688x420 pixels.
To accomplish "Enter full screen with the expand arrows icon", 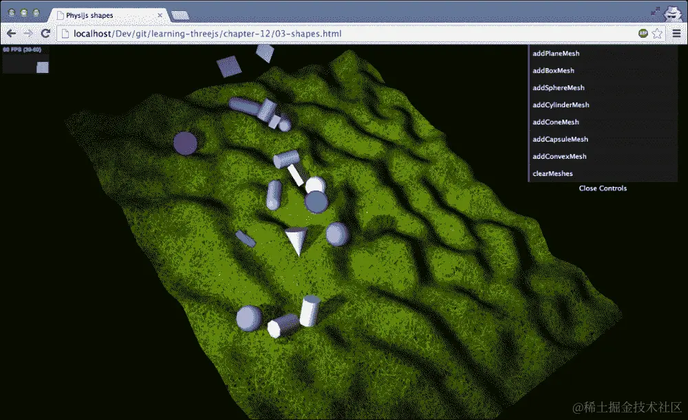I will [x=655, y=12].
